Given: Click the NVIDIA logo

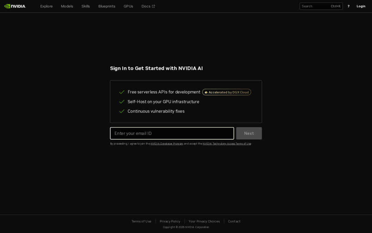Looking at the screenshot, I should pyautogui.click(x=15, y=6).
